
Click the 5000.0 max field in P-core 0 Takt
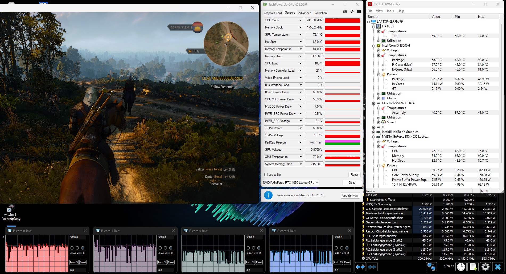(x=78, y=237)
